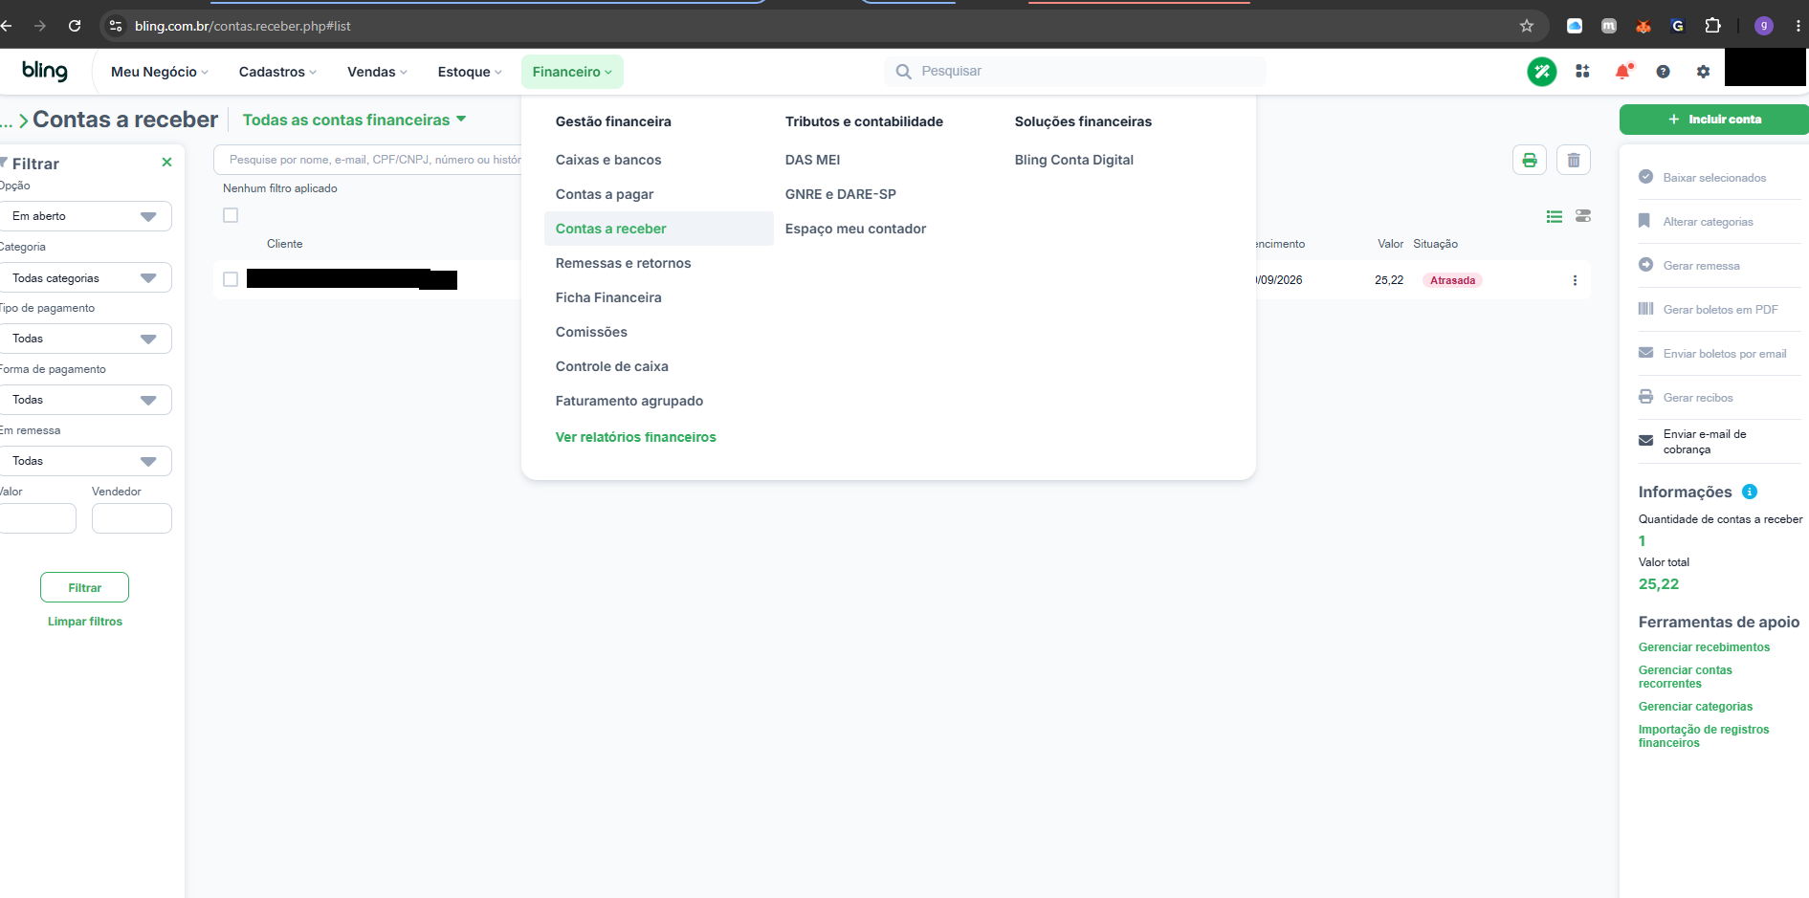Image resolution: width=1809 pixels, height=898 pixels.
Task: Click the green print icon button
Action: point(1529,160)
